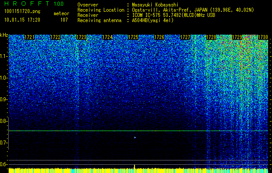Click the 1724 time marker

[x=107, y=37]
